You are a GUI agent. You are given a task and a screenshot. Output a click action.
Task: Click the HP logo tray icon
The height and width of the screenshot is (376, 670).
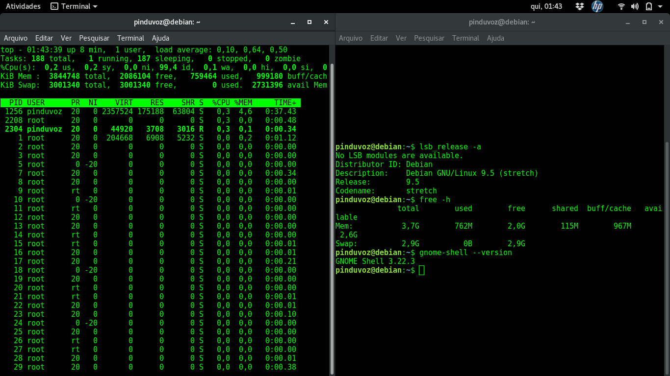click(x=597, y=6)
